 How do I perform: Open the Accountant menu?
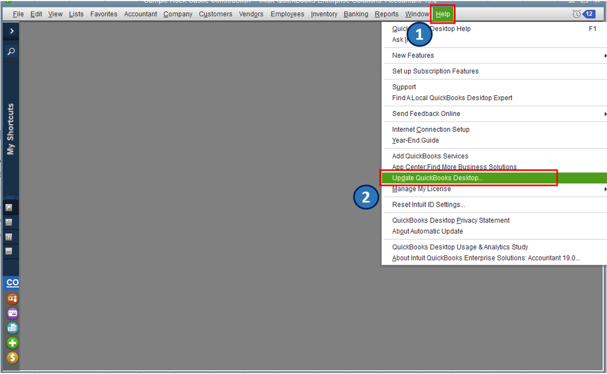pos(140,14)
